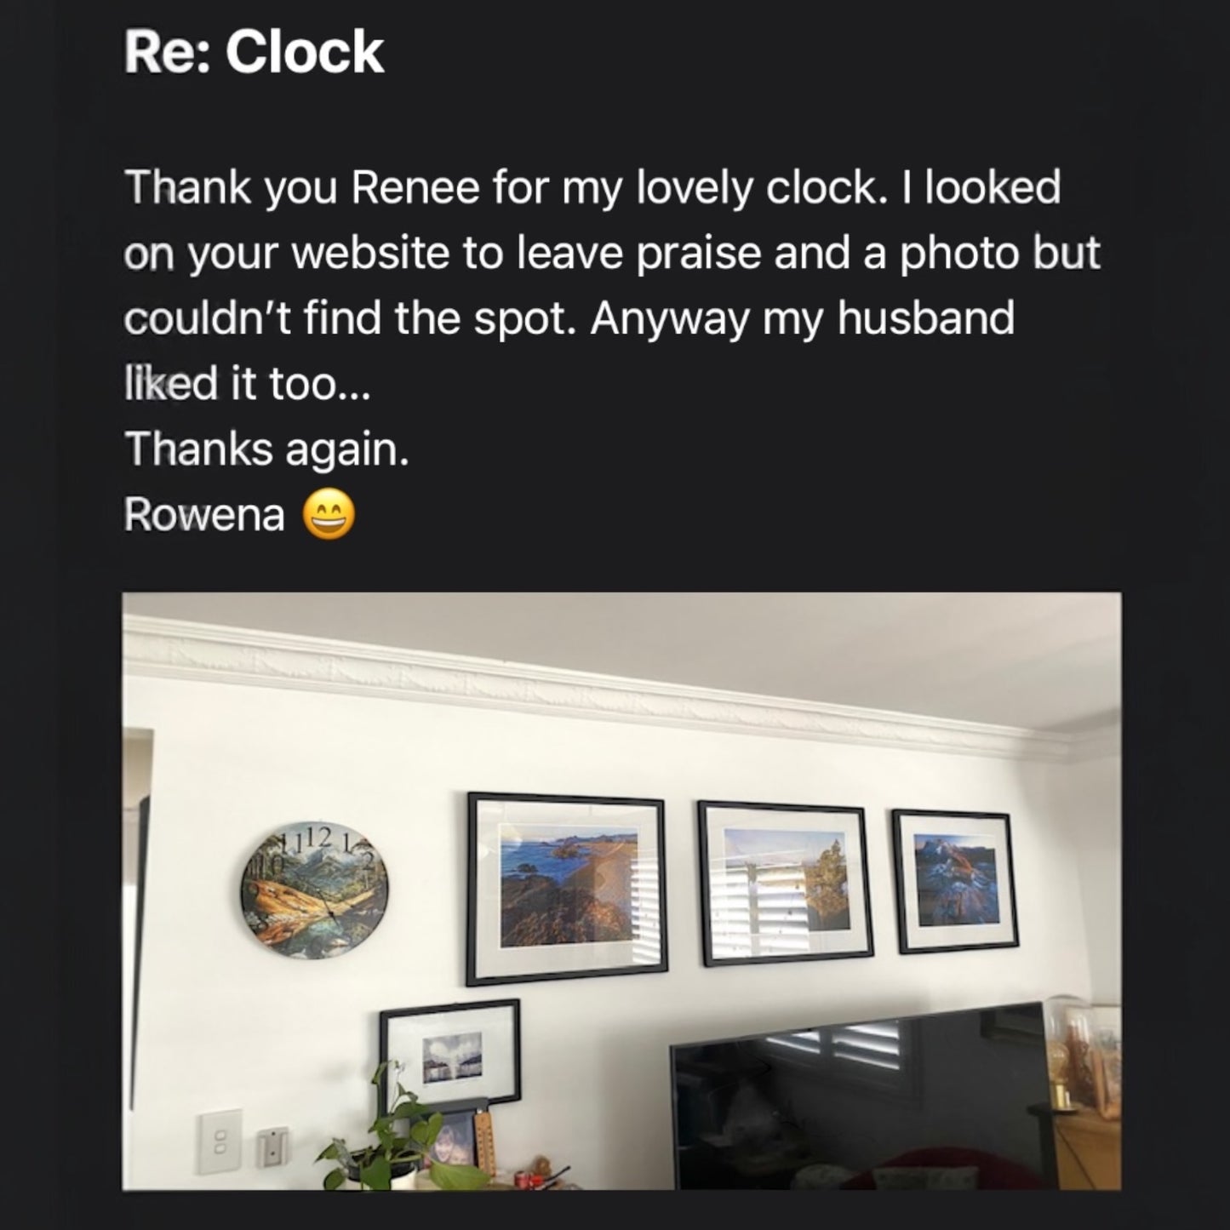1230x1230 pixels.
Task: Click the white light switch plate
Action: pyautogui.click(x=220, y=1141)
